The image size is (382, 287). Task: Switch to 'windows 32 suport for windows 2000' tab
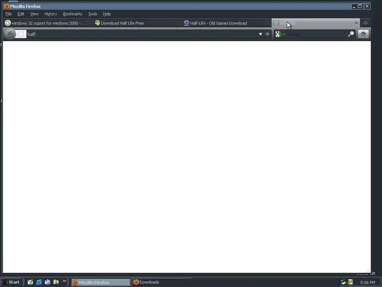coord(48,23)
